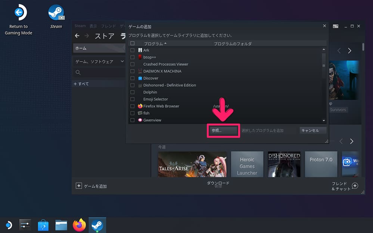Check the DAEMON X MACHINA checkbox
Image resolution: width=373 pixels, height=233 pixels.
pos(133,71)
